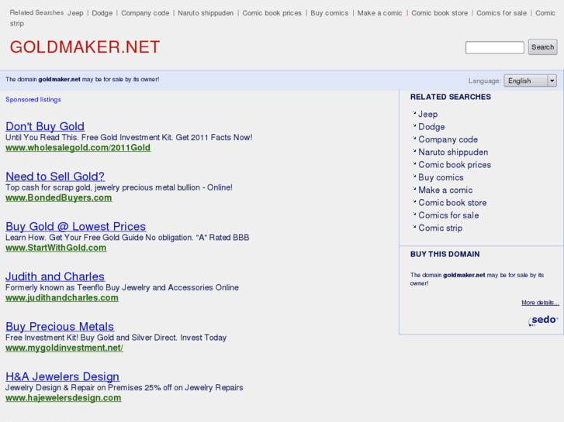Click the Top cash for scrap gold description
The height and width of the screenshot is (422, 564).
(119, 187)
